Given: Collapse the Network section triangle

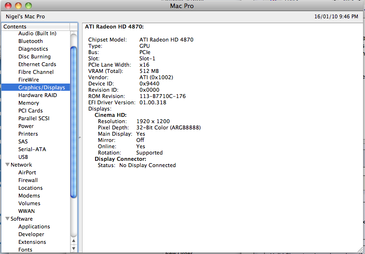Looking at the screenshot, I should click(7, 165).
